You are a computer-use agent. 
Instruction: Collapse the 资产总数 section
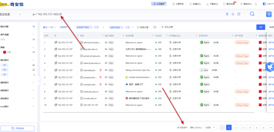(x=33, y=34)
